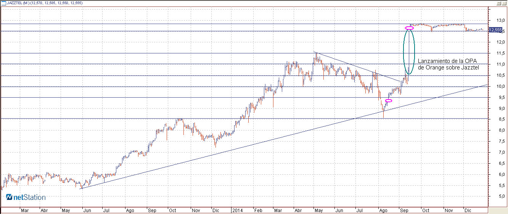Image resolution: width=508 pixels, height=214 pixels.
Task: Select the JAZZTEL (M) title text
Action: pos(19,3)
